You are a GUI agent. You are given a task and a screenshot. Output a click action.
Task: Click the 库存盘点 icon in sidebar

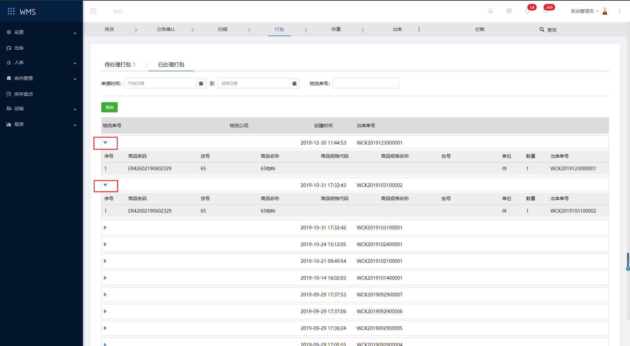(9, 94)
